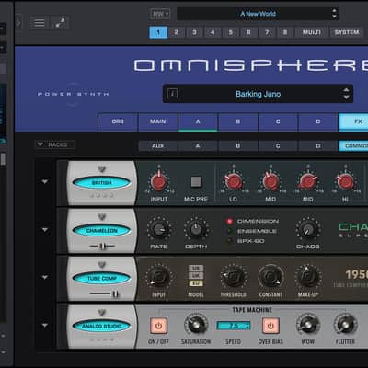The width and height of the screenshot is (368, 368).
Task: Select part 1 button
Action: pyautogui.click(x=158, y=32)
